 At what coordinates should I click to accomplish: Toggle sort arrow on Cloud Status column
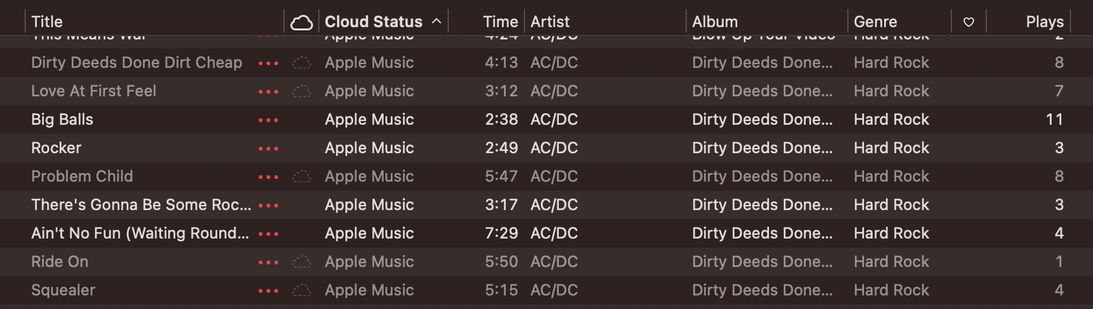point(437,21)
